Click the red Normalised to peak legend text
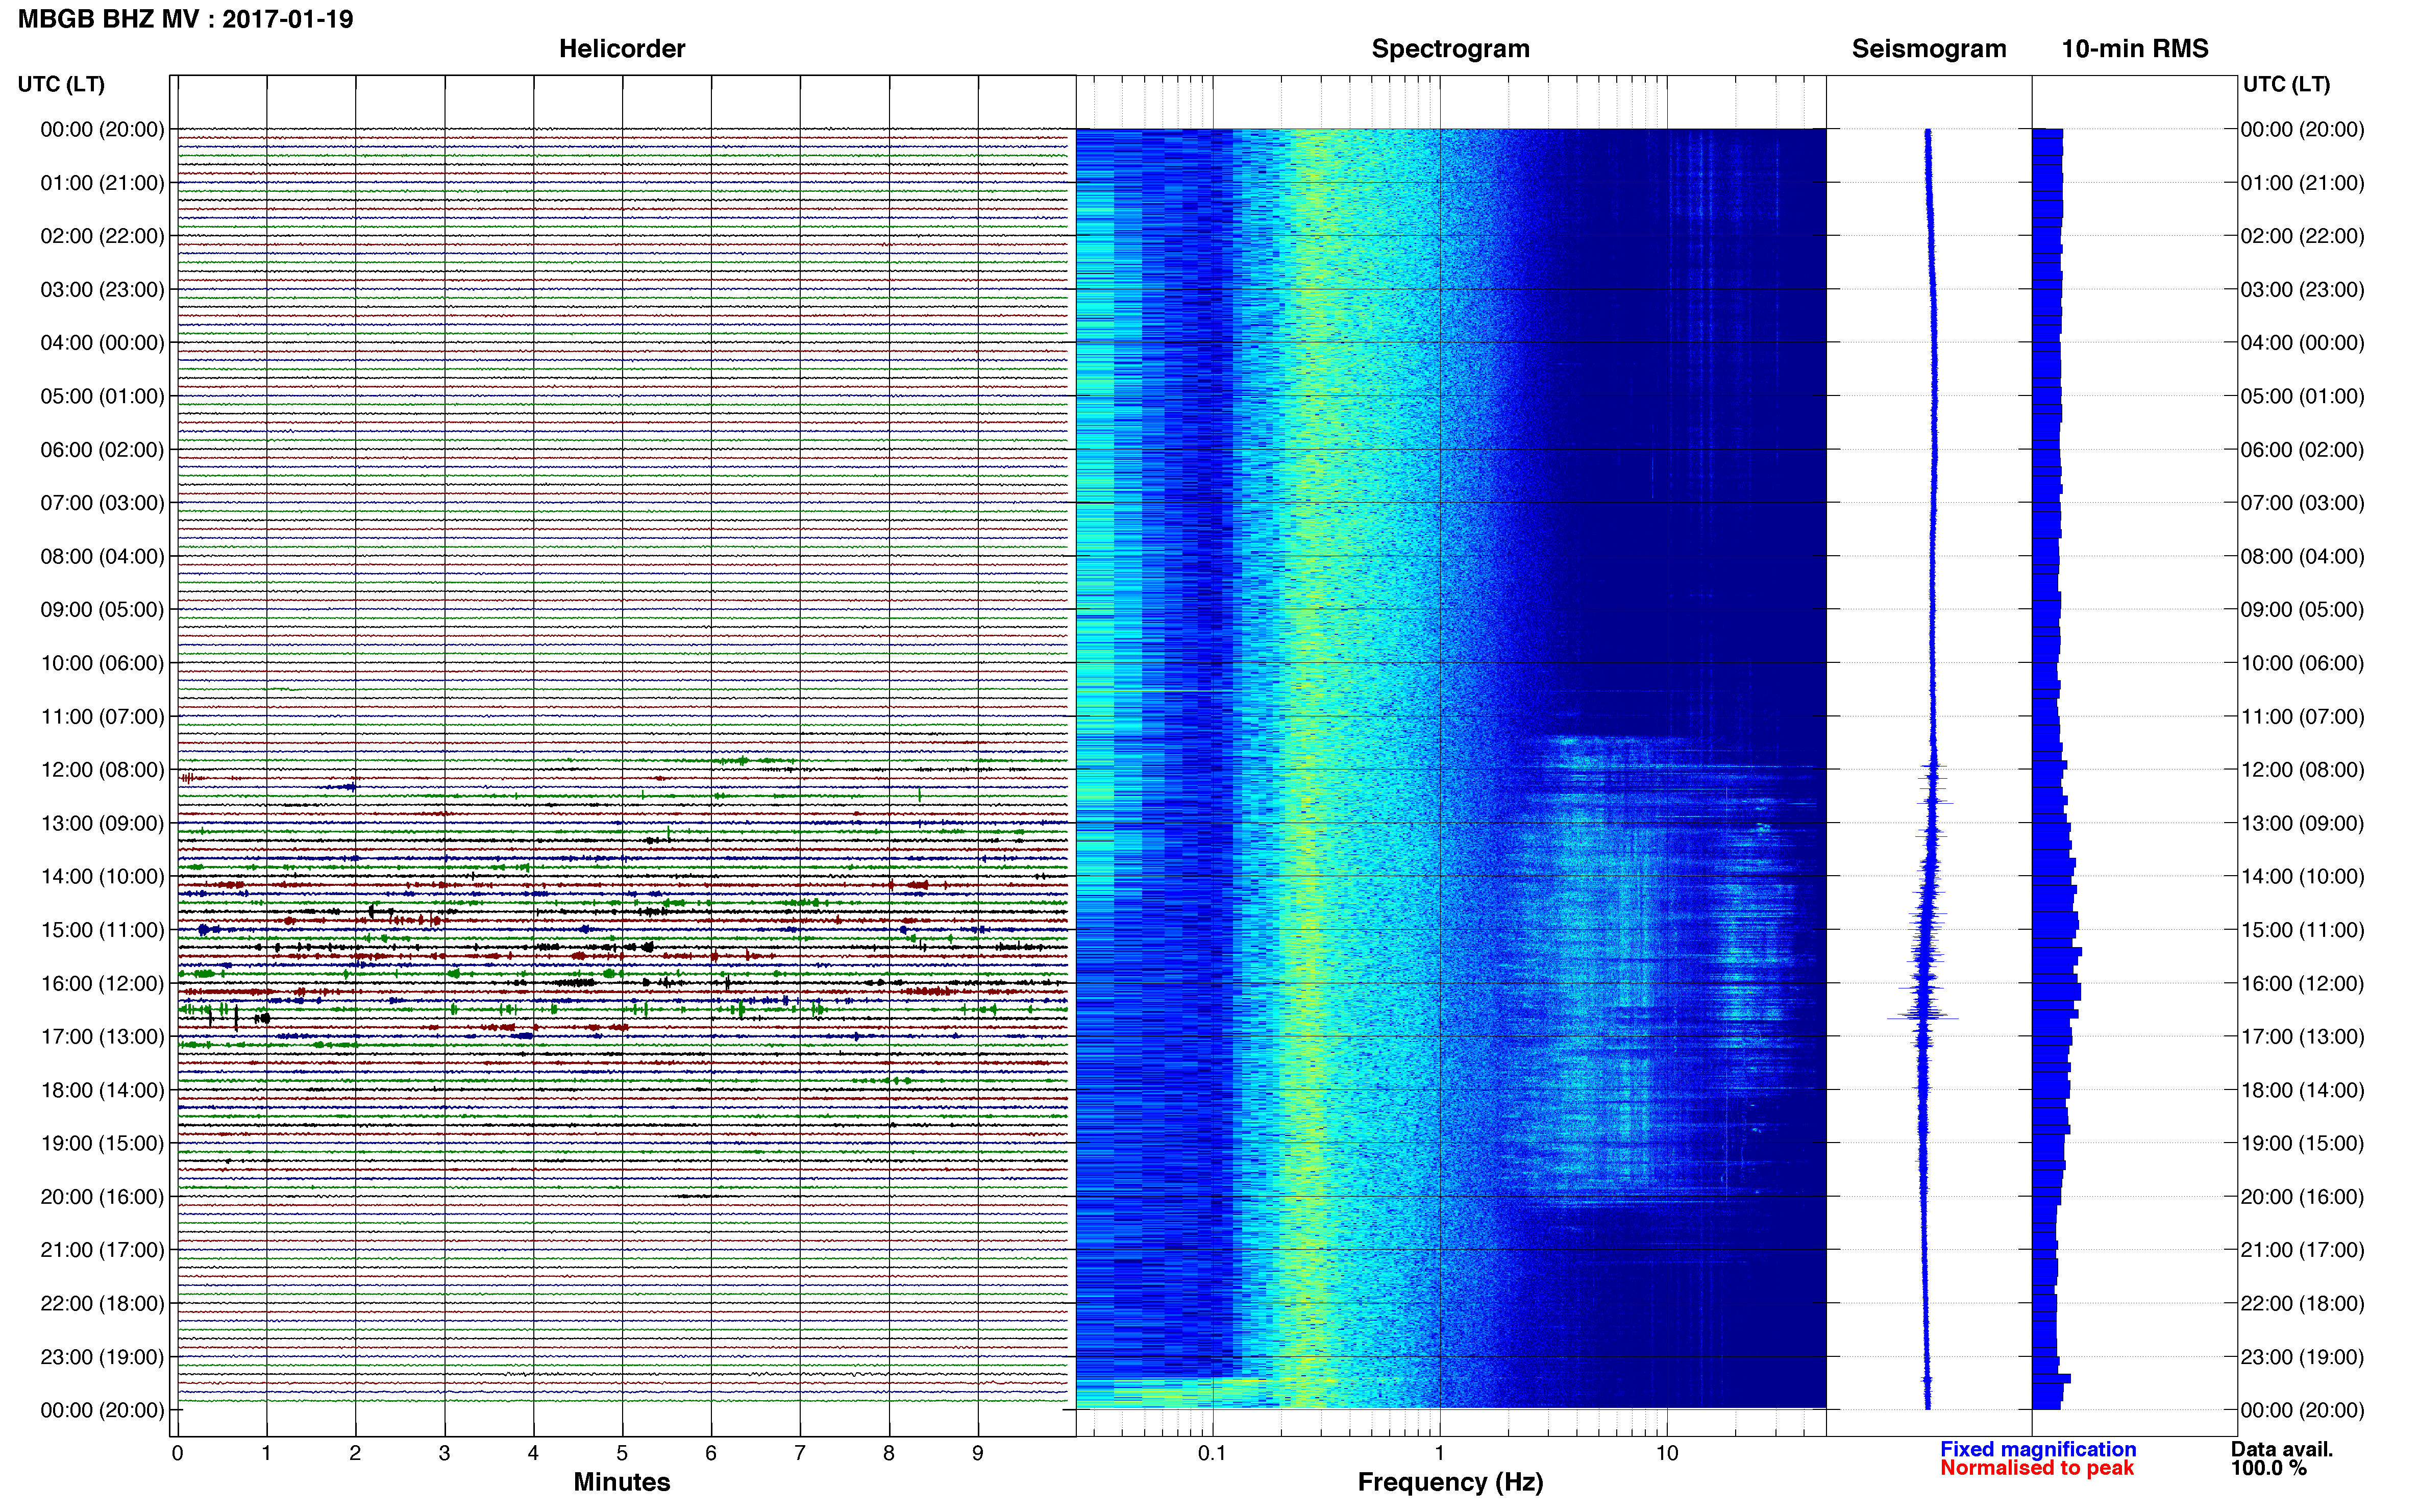 [x=2037, y=1468]
